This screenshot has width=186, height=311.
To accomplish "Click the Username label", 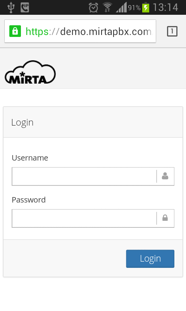I will [x=30, y=158].
